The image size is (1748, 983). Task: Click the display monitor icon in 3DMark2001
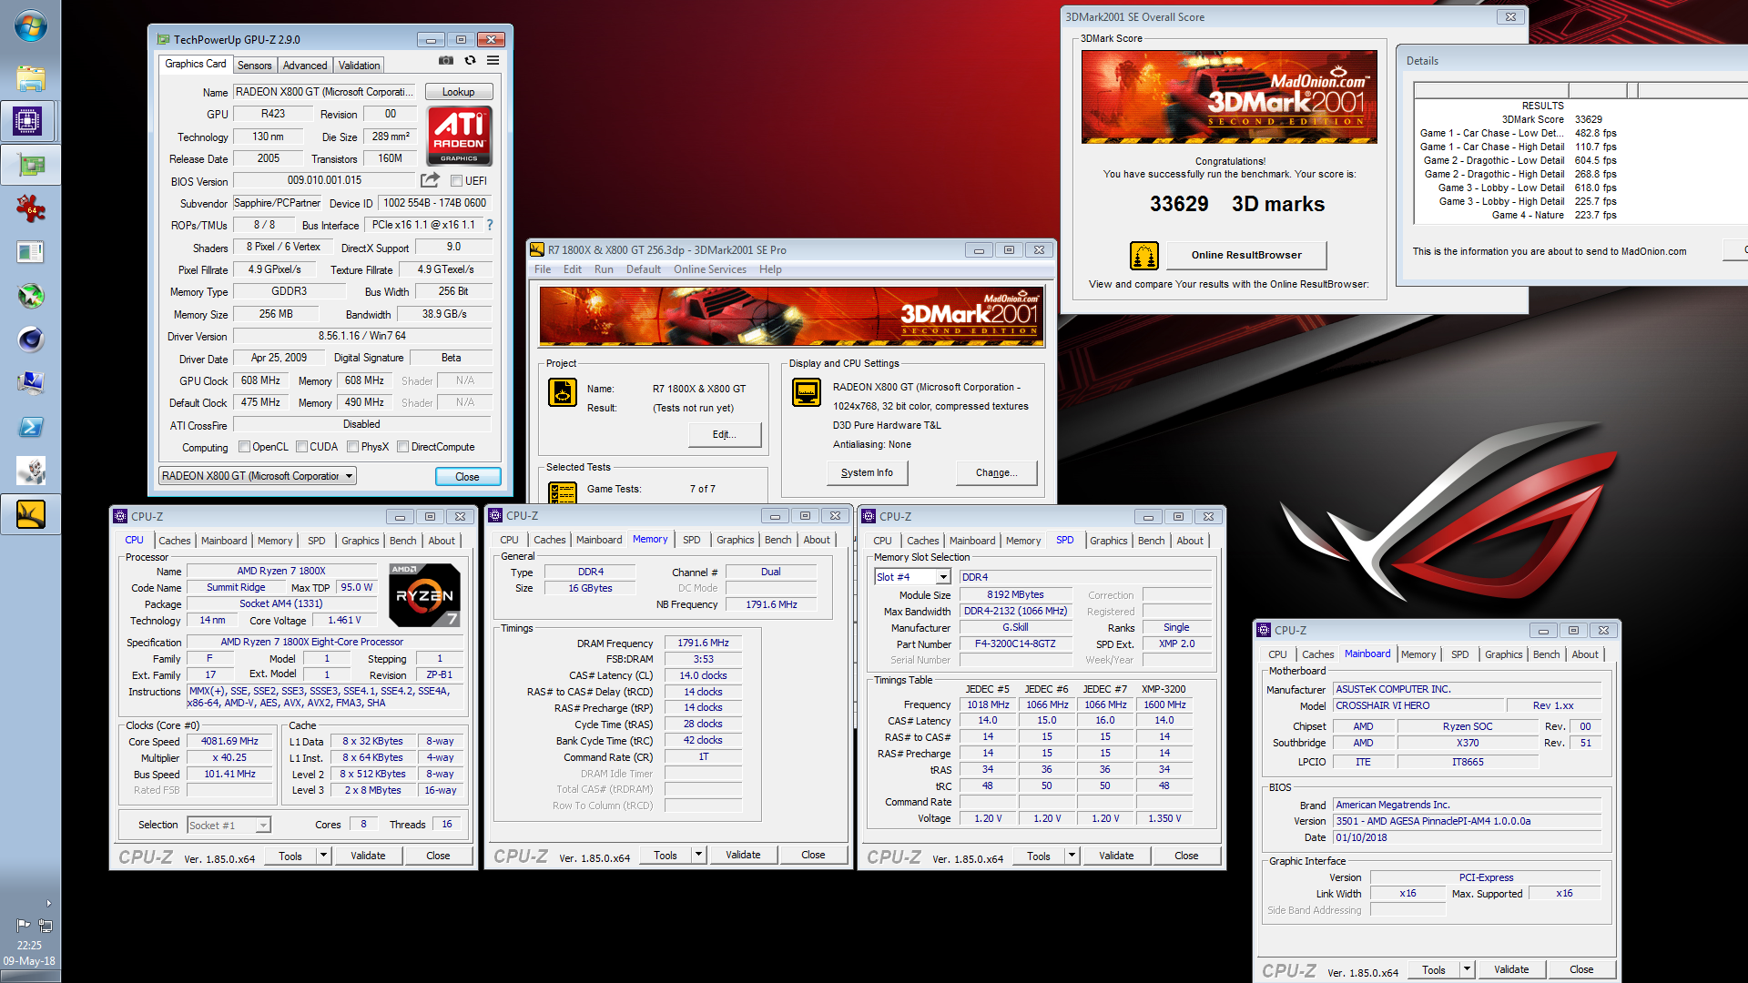point(807,392)
